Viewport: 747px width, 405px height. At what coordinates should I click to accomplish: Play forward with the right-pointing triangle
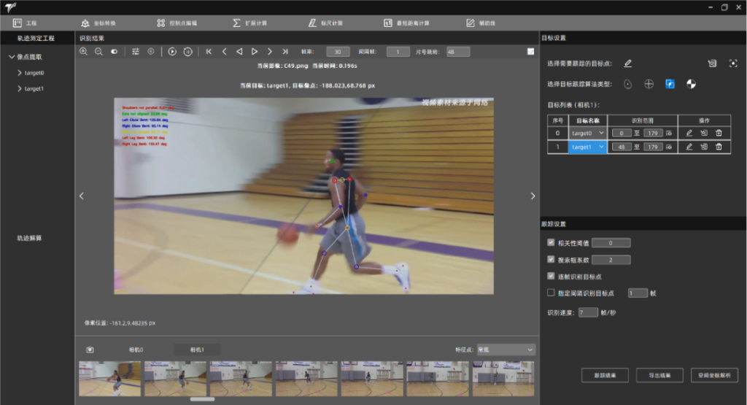click(x=255, y=52)
